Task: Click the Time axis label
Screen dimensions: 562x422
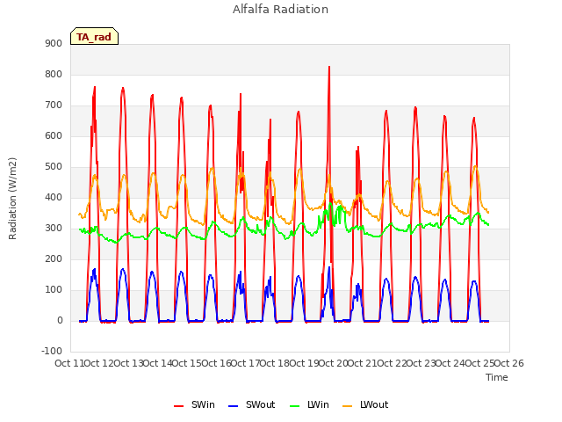Action: [497, 377]
